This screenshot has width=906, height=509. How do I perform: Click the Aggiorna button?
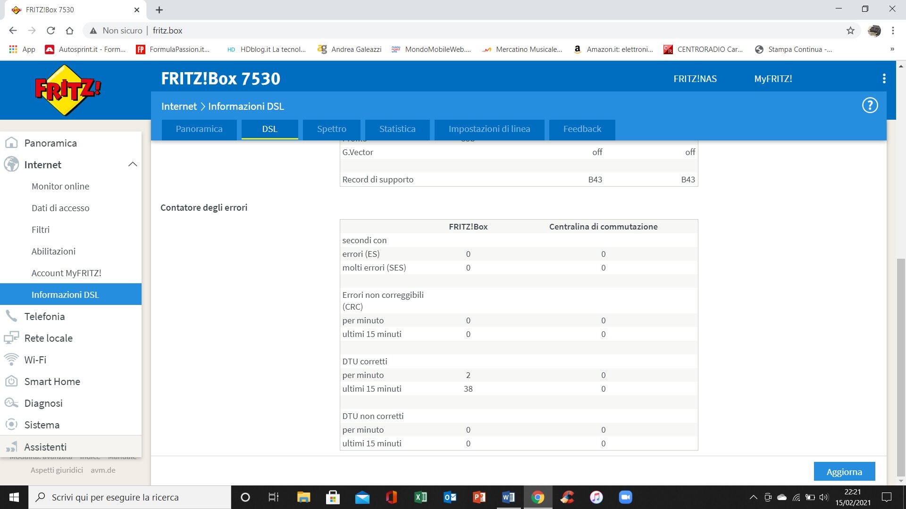point(844,472)
